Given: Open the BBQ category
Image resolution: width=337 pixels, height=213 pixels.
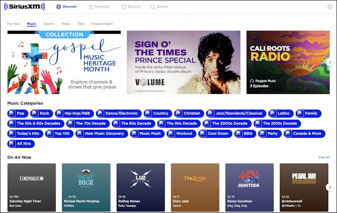Looking at the screenshot, I should (245, 134).
